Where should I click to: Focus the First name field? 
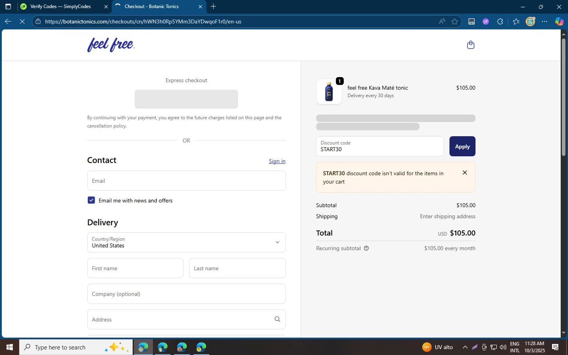(135, 268)
